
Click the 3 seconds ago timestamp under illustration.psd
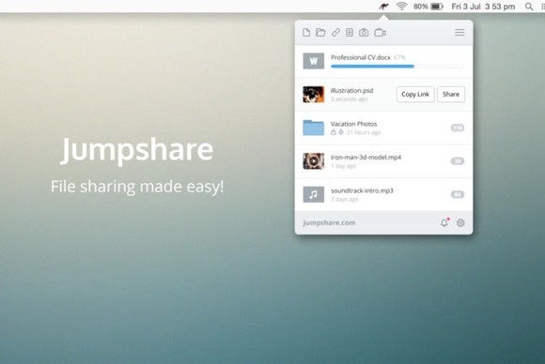click(x=349, y=99)
